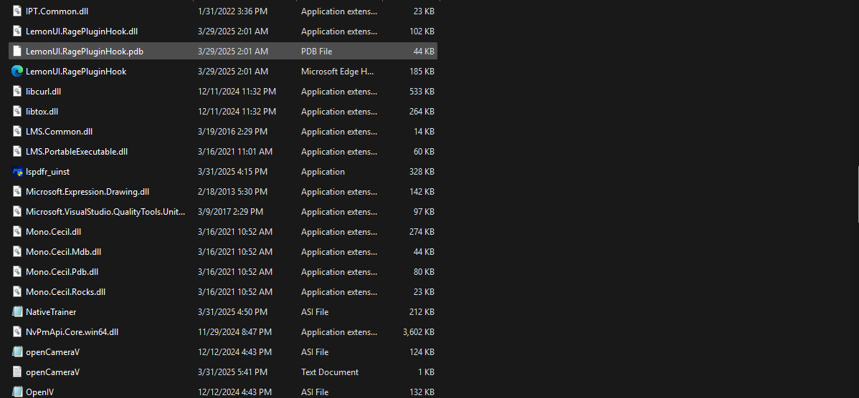Click the Mono.Cecil.dll file icon

(17, 232)
